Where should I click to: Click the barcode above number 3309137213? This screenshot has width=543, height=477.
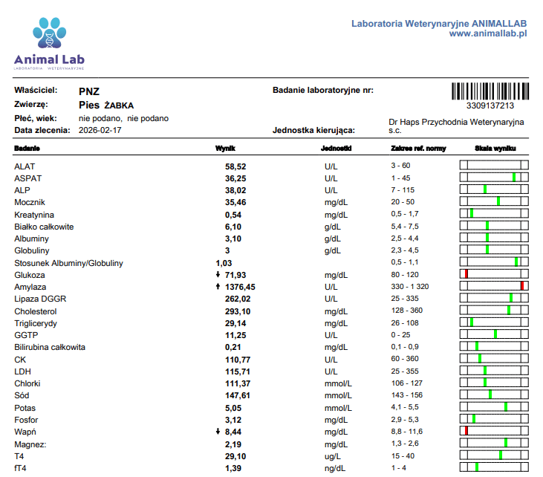click(x=490, y=91)
